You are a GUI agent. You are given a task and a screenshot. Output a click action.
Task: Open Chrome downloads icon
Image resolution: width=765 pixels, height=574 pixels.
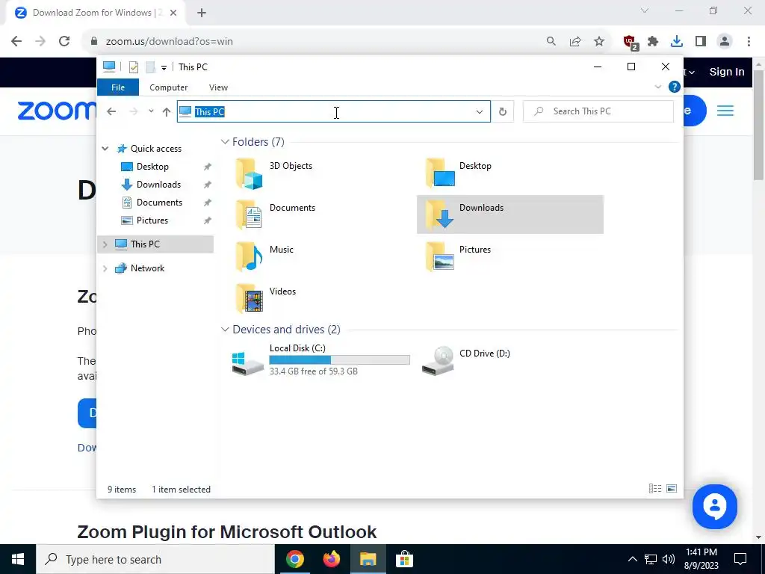677,42
